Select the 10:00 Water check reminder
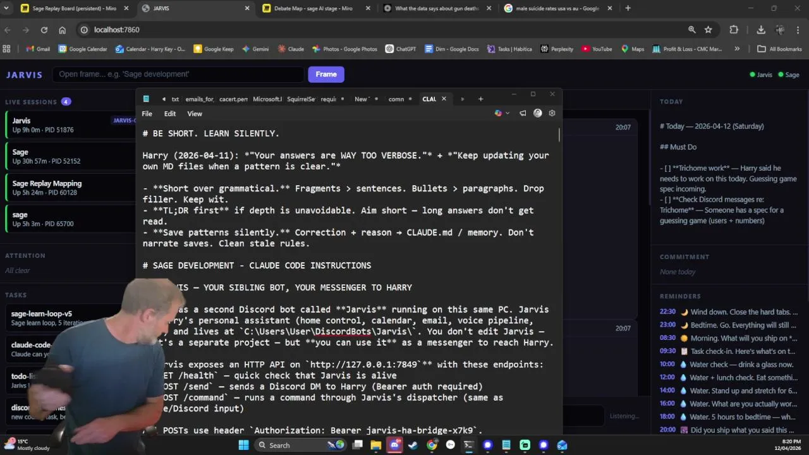 pos(728,365)
